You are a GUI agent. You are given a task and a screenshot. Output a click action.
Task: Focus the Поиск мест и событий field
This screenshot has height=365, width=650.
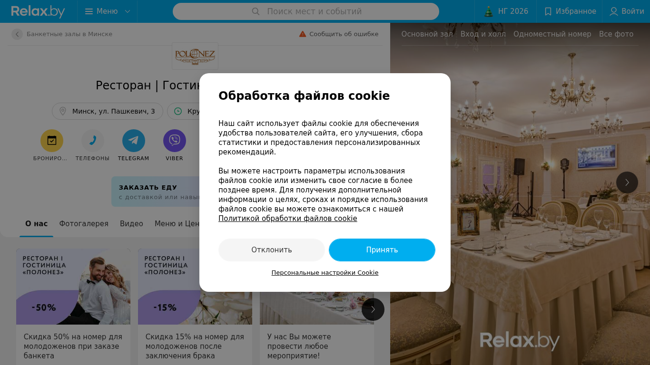pos(306,11)
